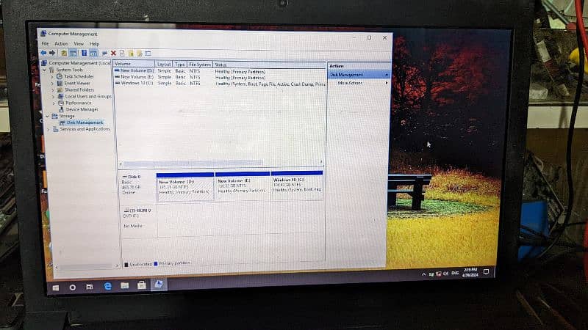Open the Action menu

[x=61, y=44]
